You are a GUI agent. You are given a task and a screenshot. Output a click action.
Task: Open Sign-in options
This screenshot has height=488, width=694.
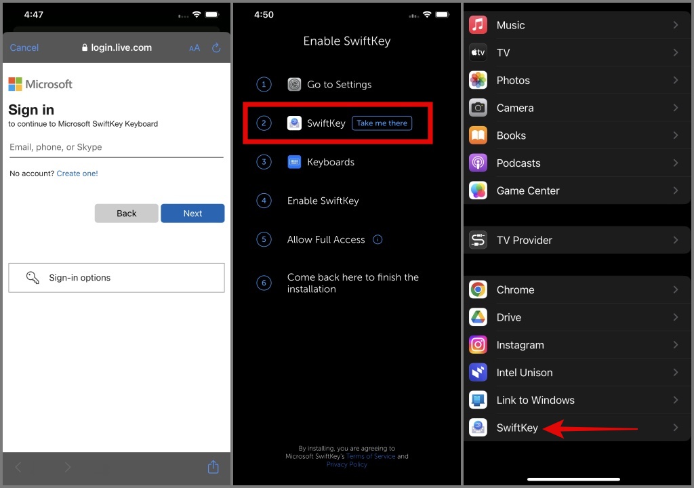[117, 278]
